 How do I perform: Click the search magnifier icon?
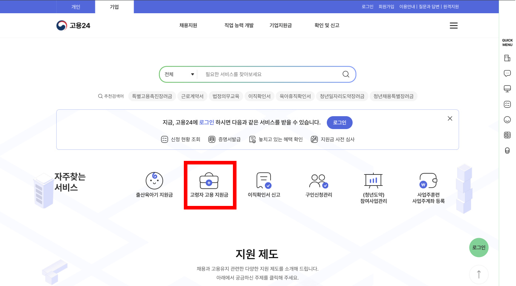(x=345, y=74)
